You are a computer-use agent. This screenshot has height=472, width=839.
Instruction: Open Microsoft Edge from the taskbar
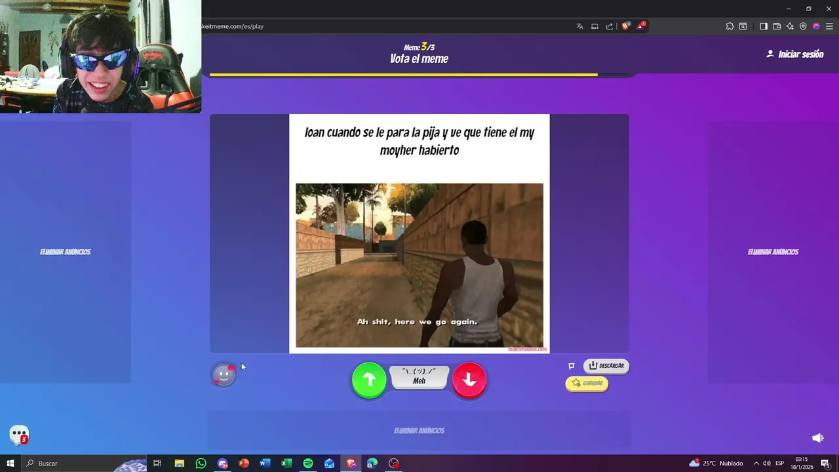[x=372, y=463]
